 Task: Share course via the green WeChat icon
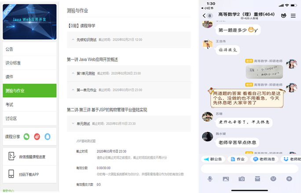pos(26,137)
